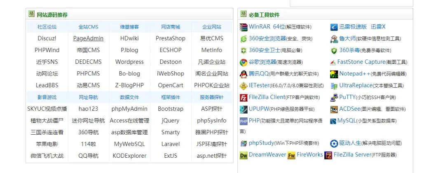Click the FireWorks Fw icon
Screen dimensions: 445x173
291,155
